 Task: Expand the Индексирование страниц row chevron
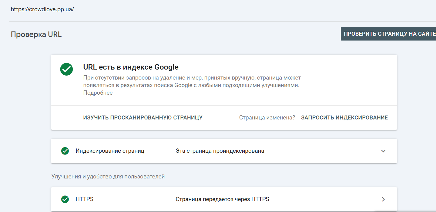coord(383,151)
